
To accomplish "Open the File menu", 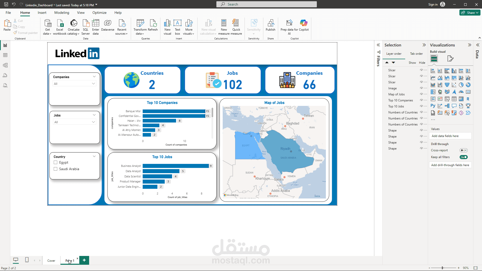I will [x=8, y=13].
